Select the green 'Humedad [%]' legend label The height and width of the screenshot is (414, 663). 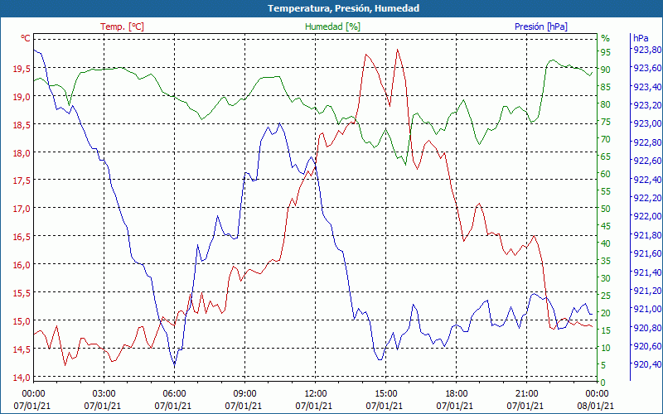[x=332, y=26]
